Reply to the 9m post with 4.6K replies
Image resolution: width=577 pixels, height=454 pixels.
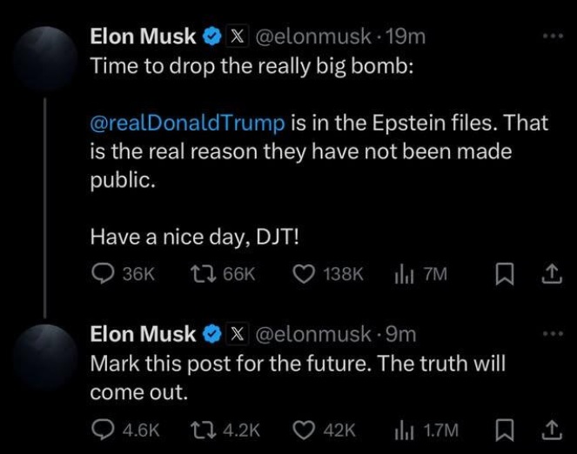[x=125, y=430]
